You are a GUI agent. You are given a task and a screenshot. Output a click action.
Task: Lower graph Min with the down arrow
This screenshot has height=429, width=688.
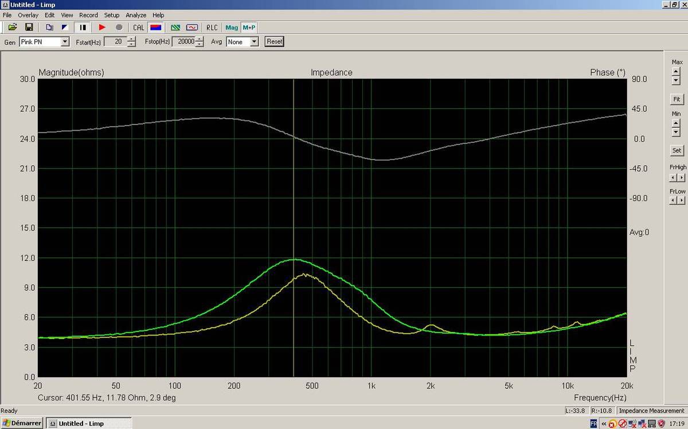pos(675,132)
